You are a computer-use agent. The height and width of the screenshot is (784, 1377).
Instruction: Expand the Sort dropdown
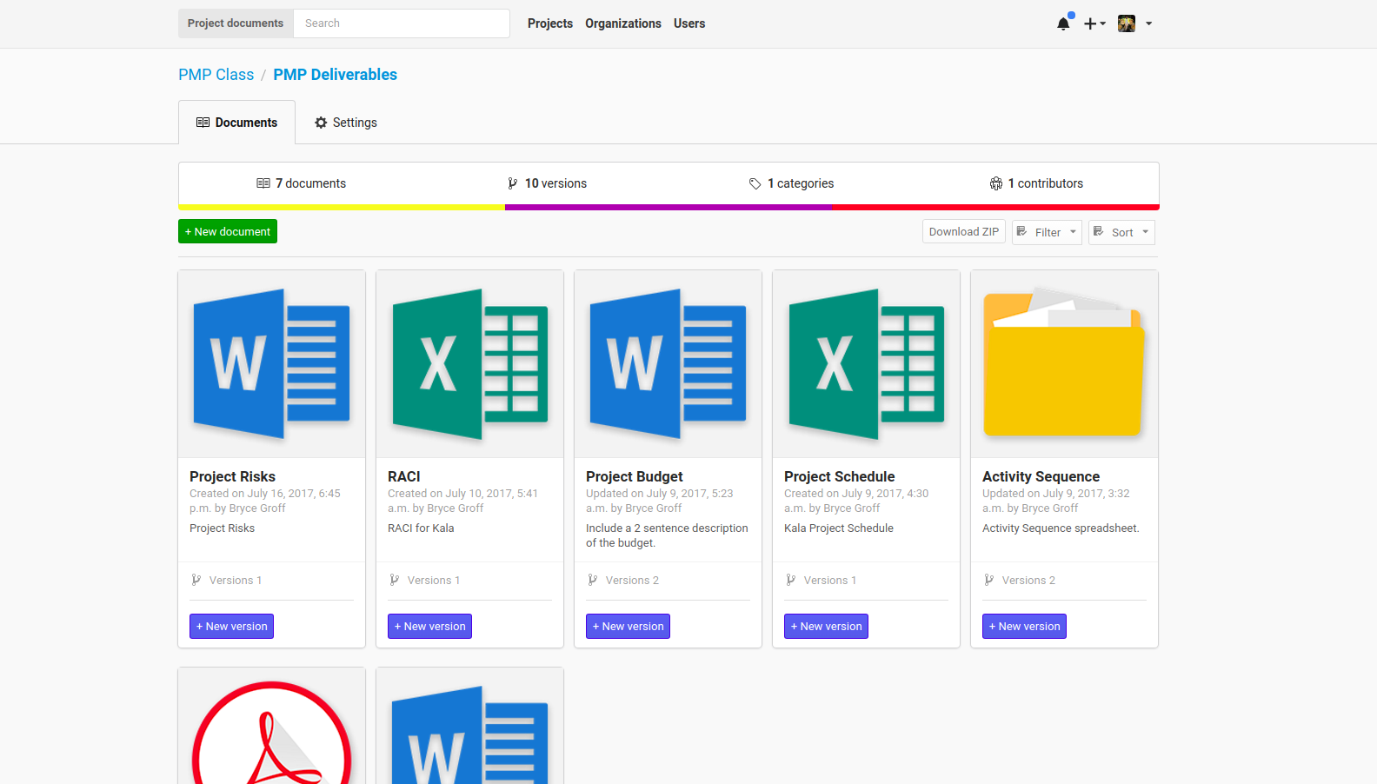pos(1121,232)
